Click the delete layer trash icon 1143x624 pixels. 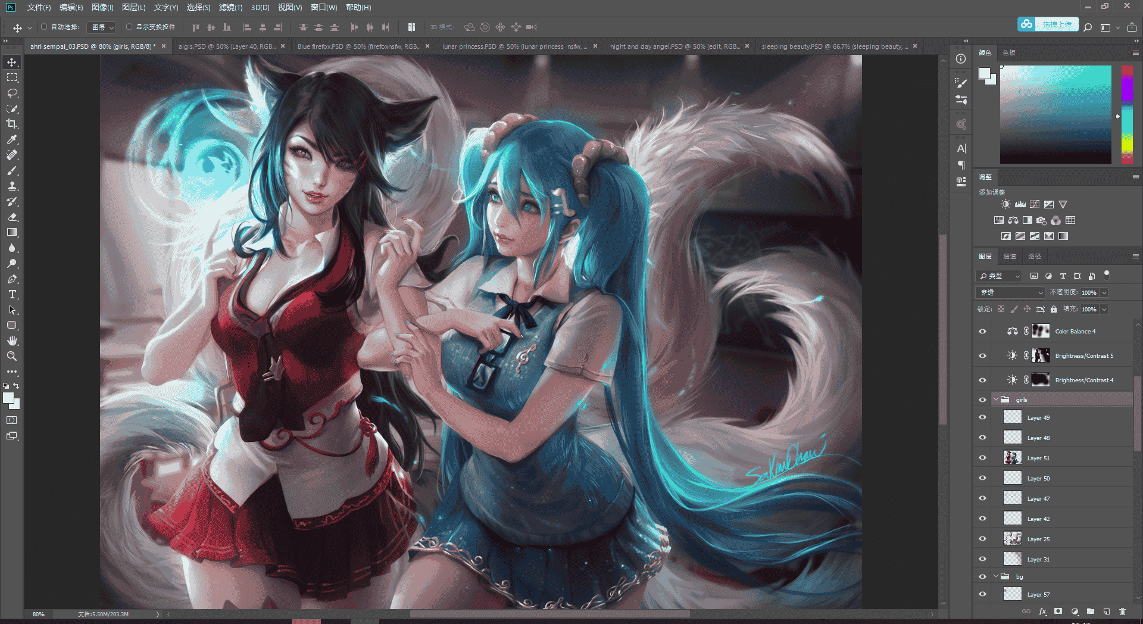click(x=1122, y=611)
